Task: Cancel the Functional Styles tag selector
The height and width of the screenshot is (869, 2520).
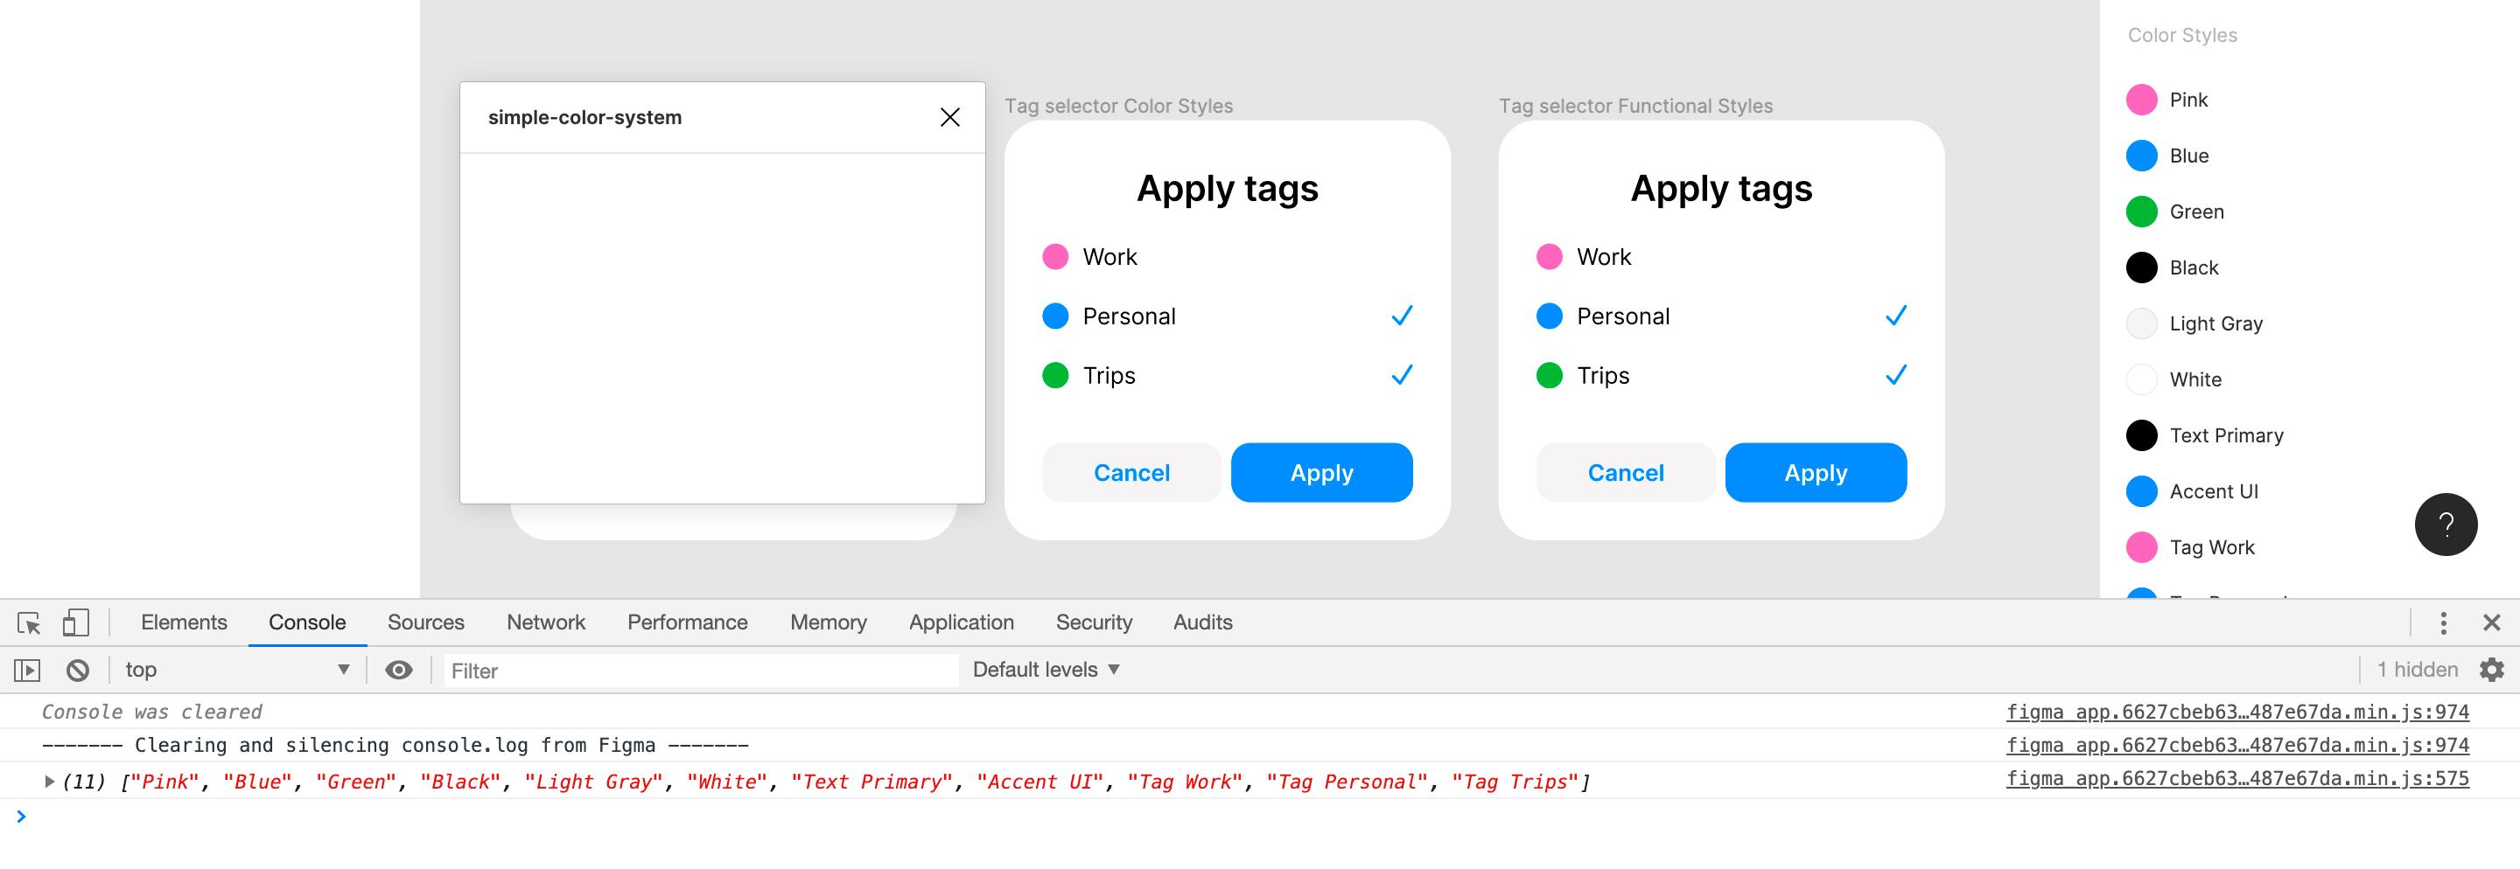Action: (1624, 472)
